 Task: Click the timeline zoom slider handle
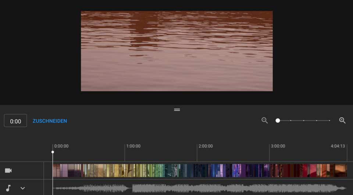pyautogui.click(x=278, y=120)
